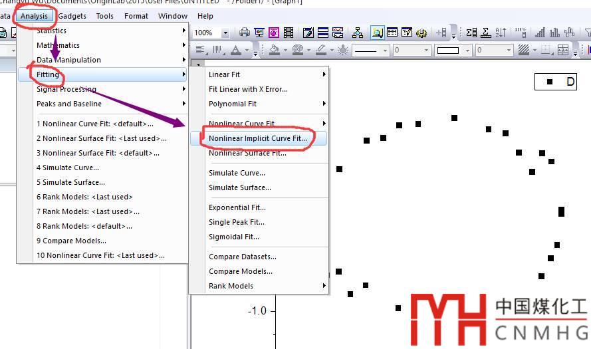
Task: Click the text alignment format icon
Action: point(200,50)
